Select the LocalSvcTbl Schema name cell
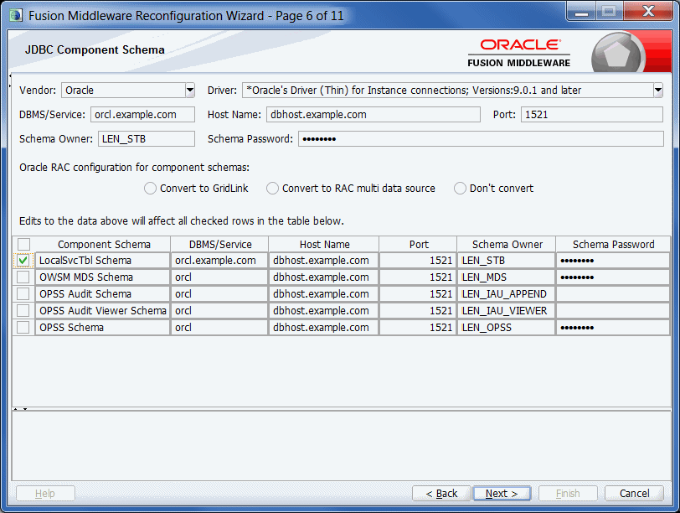 click(102, 261)
